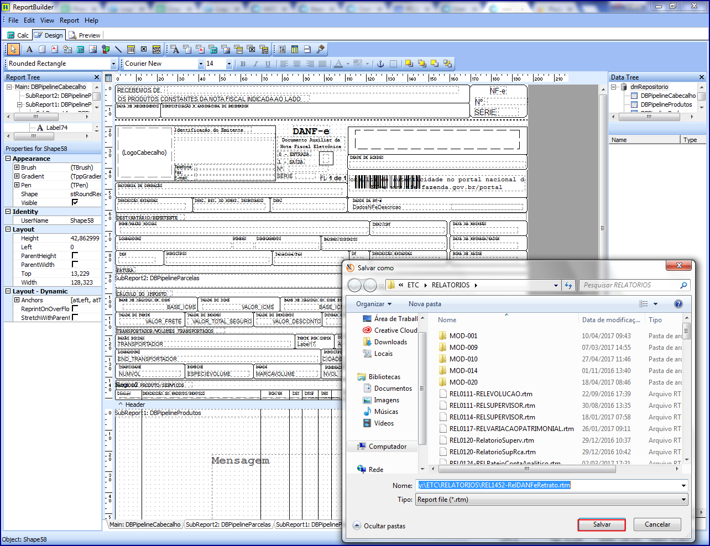Collapse the Appearance property group
The width and height of the screenshot is (710, 546).
point(8,159)
